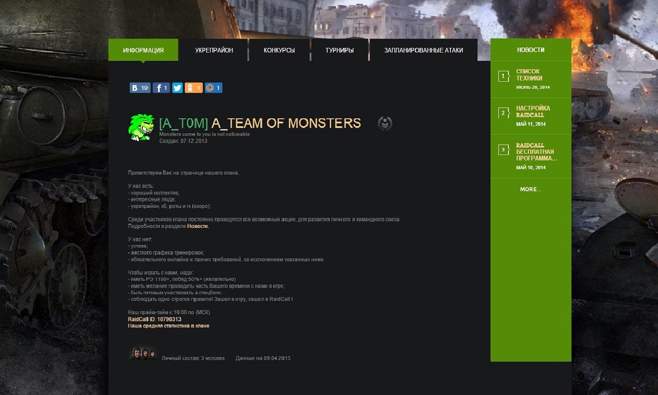
Task: Click the '- жесткого графика тренировок;' line
Action: [166, 253]
